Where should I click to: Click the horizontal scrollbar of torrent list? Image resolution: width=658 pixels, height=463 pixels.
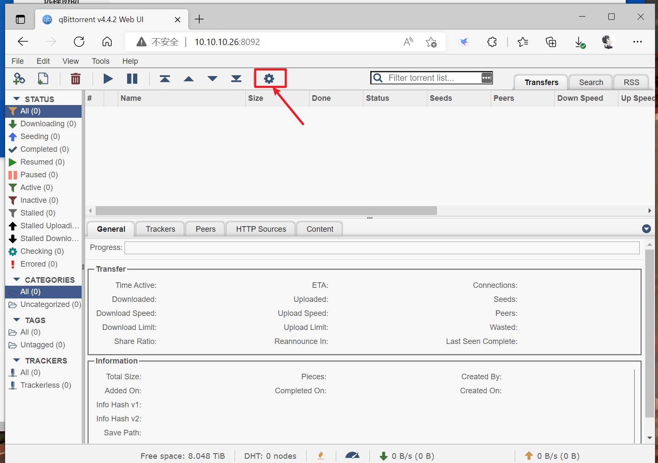pos(266,211)
